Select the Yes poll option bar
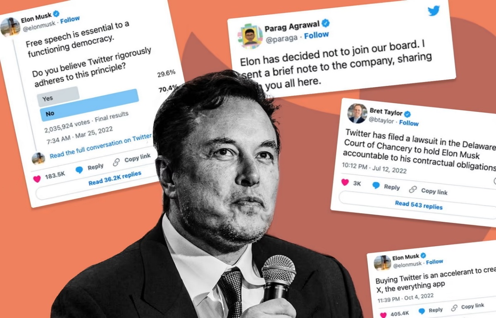The height and width of the screenshot is (318, 496). pos(58,96)
